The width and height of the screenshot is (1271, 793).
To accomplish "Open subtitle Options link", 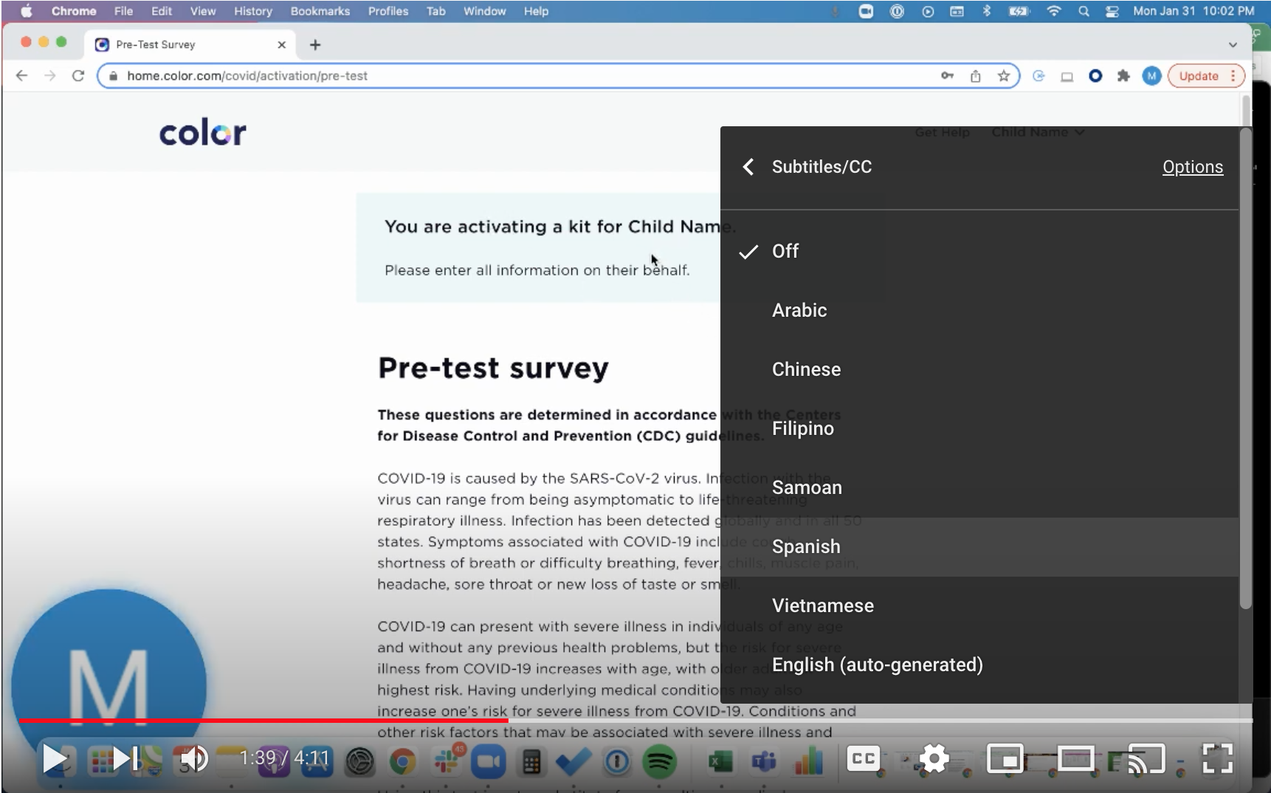I will (x=1193, y=166).
